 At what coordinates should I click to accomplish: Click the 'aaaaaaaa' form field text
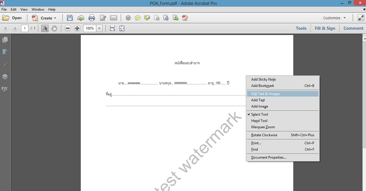coord(134,83)
